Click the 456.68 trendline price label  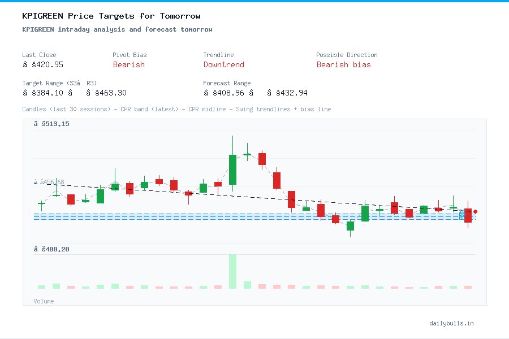pyautogui.click(x=49, y=182)
